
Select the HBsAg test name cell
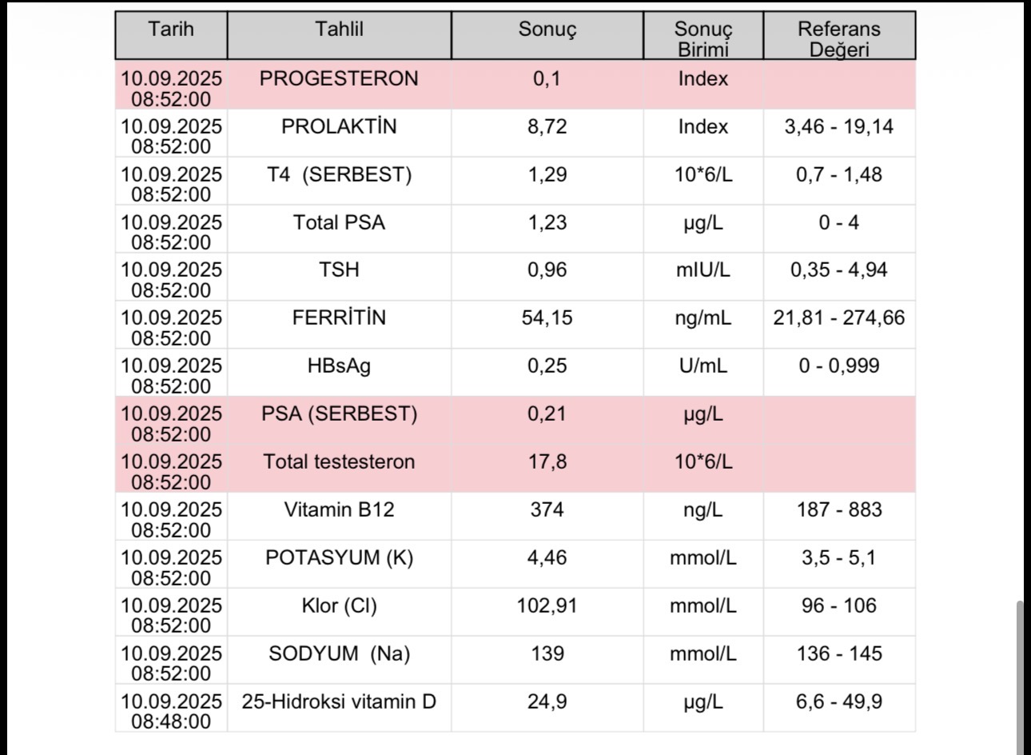click(x=339, y=366)
